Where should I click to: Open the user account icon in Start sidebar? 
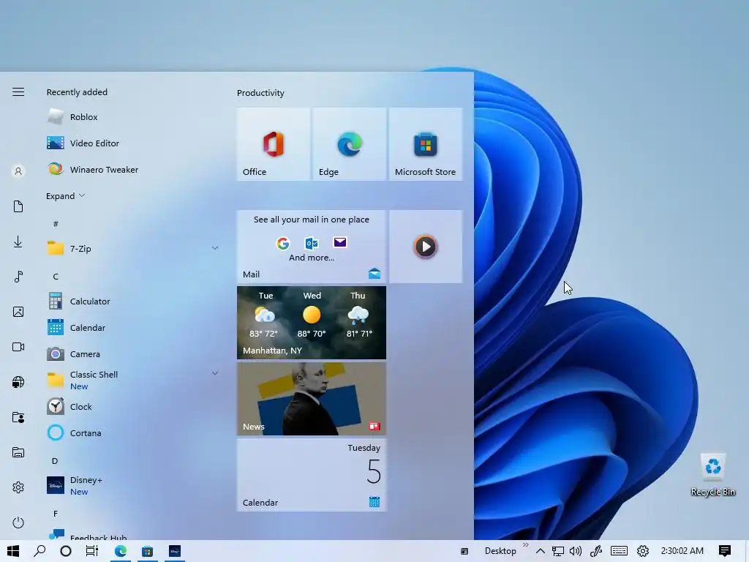point(18,171)
